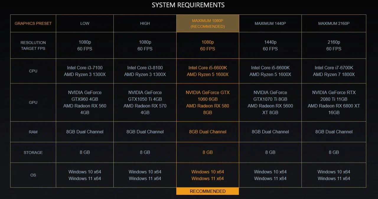The image size is (378, 199).
Task: Click the 2160p 60 FPS cell
Action: (334, 45)
